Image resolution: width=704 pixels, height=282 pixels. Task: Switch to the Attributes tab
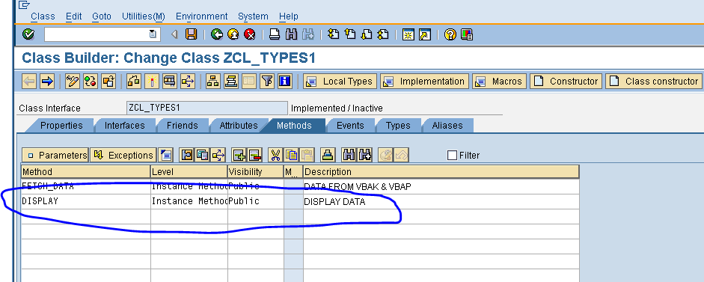click(239, 126)
